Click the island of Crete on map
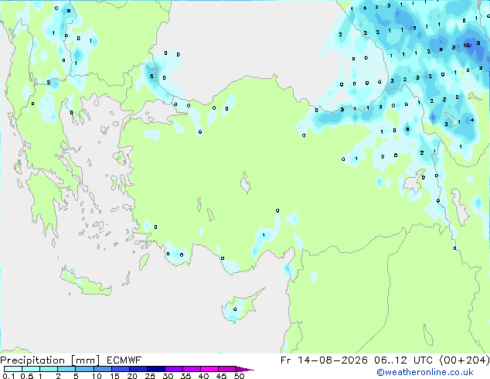The height and width of the screenshot is (379, 490). pyautogui.click(x=85, y=282)
